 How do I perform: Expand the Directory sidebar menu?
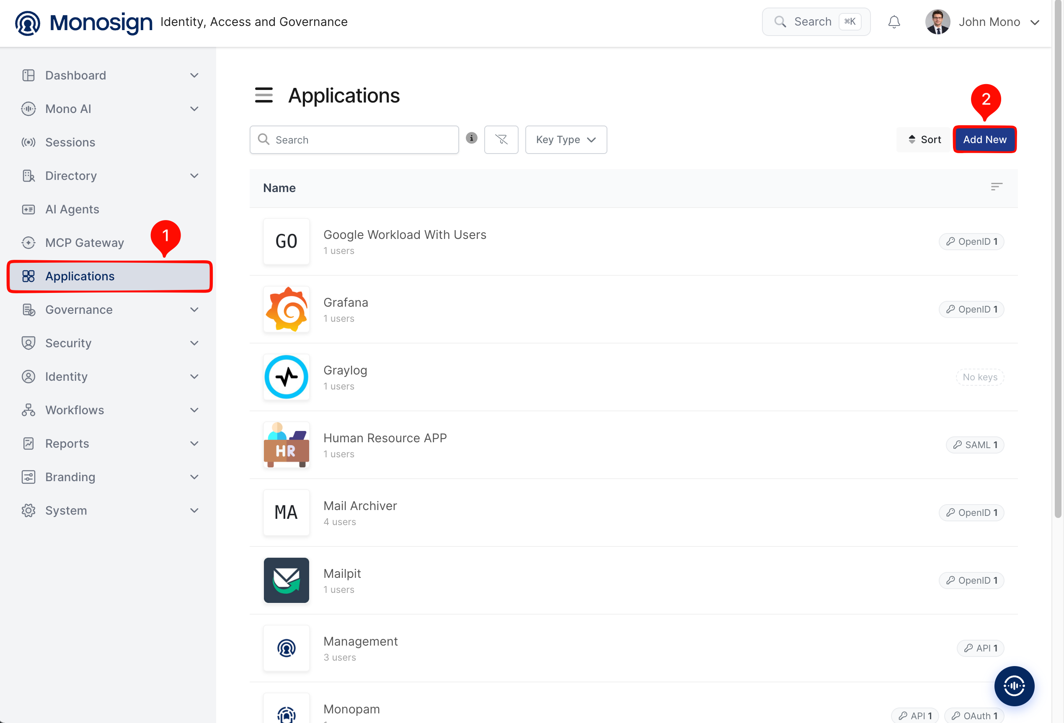[x=110, y=176]
